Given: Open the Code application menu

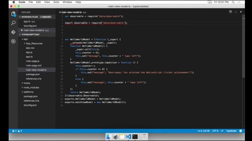Looking at the screenshot, I should pyautogui.click(x=22, y=2).
